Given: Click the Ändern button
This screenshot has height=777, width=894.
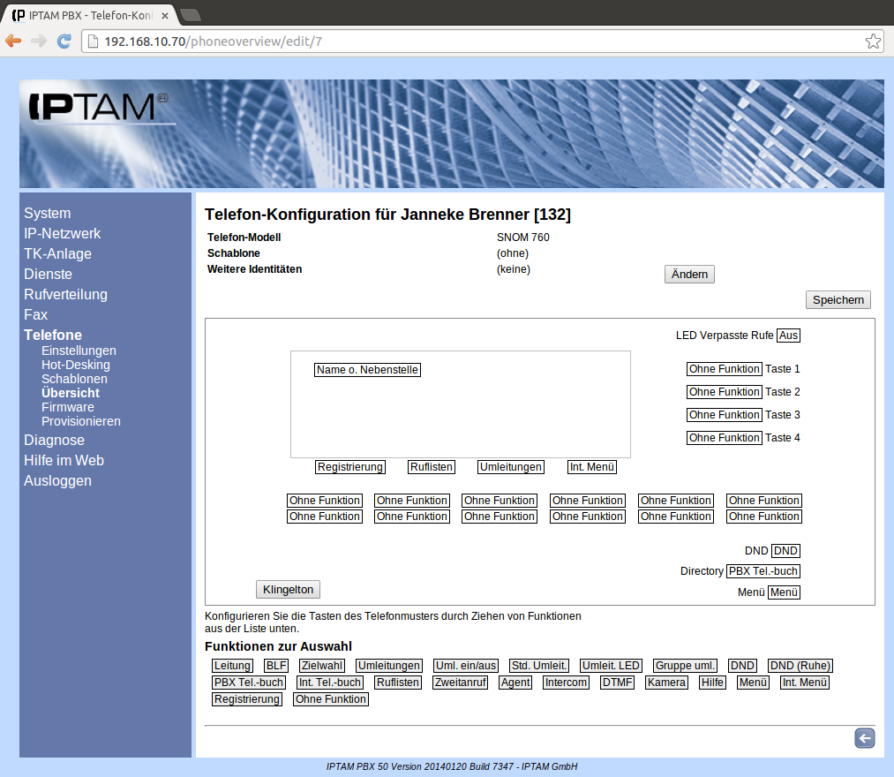Looking at the screenshot, I should point(689,275).
